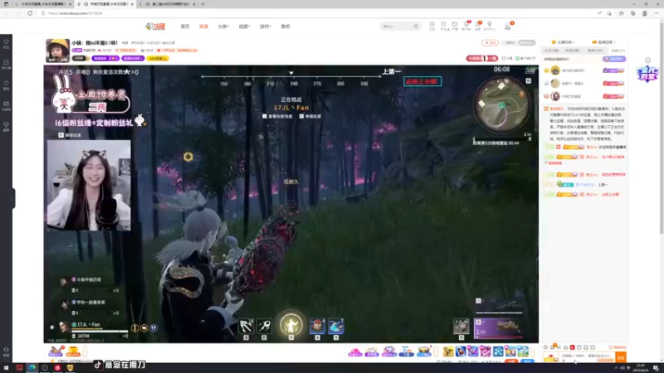Click the blue diamond-pattern gift icon

tap(498, 351)
